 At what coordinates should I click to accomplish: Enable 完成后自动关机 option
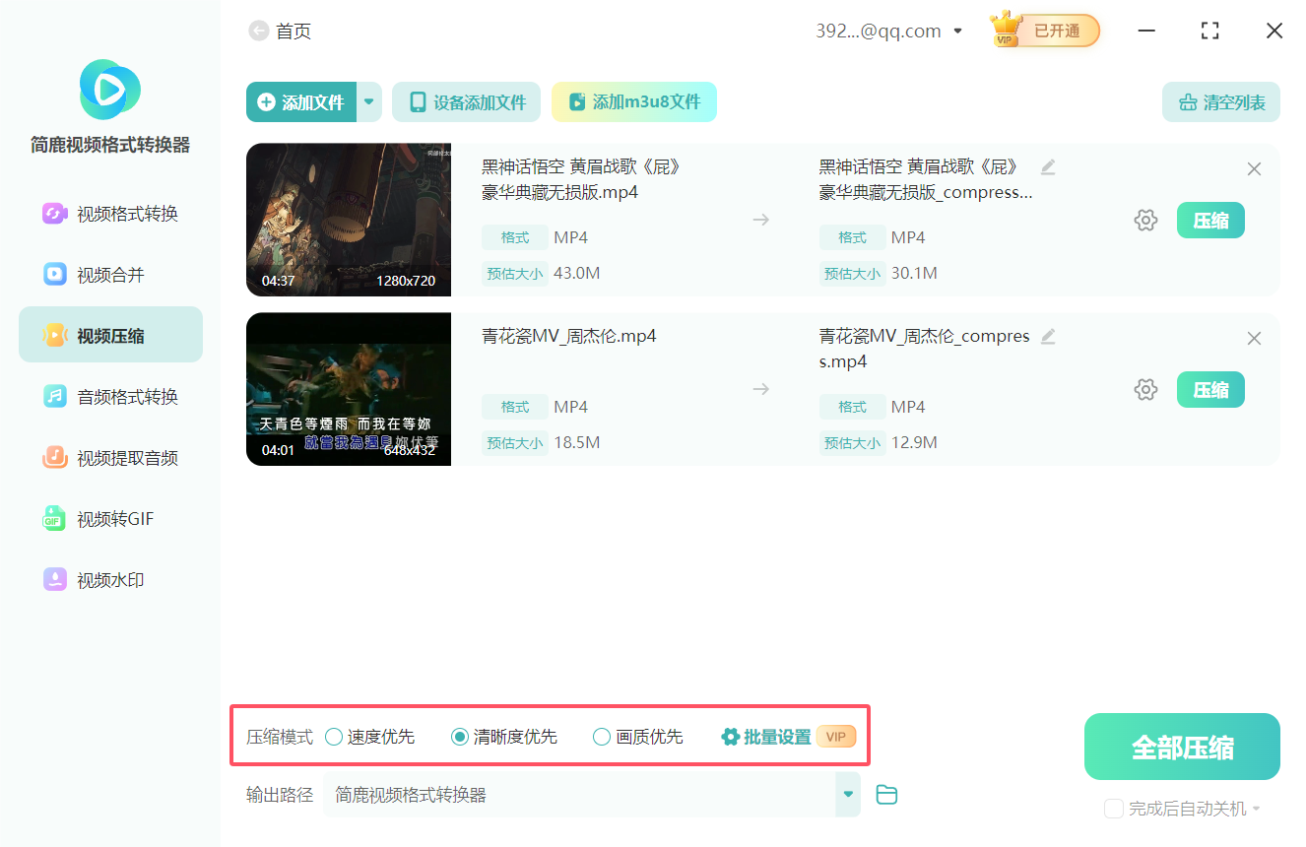pyautogui.click(x=1115, y=808)
